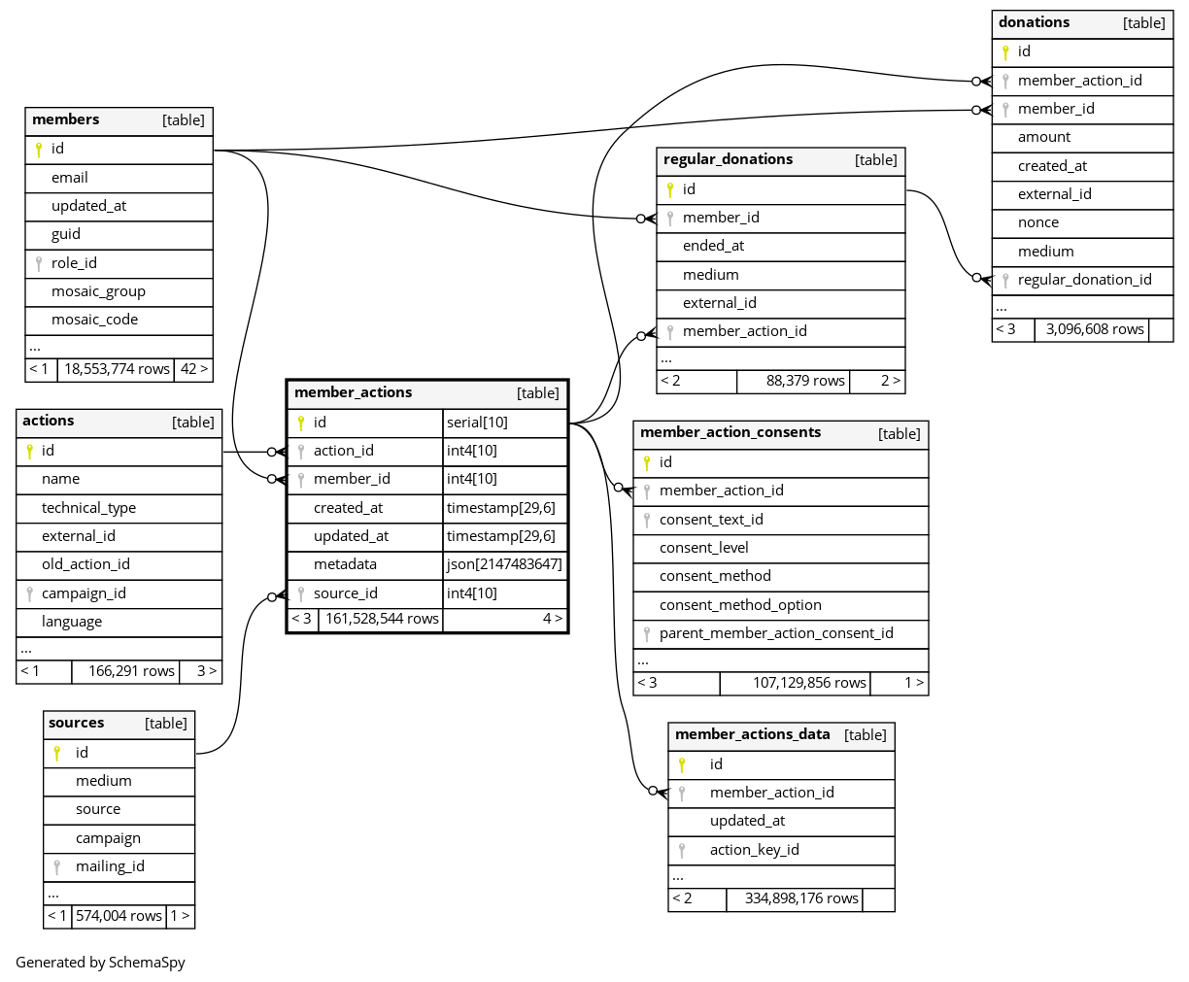This screenshot has height=982, width=1189.
Task: Click the yellow primary key icon in members table
Action: tap(39, 150)
